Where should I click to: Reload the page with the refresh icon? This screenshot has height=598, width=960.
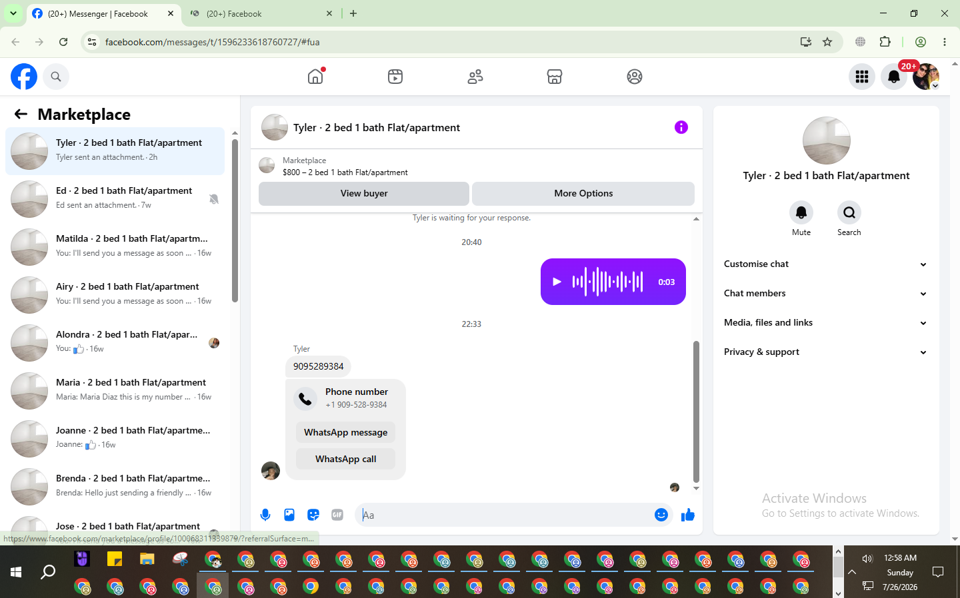63,42
